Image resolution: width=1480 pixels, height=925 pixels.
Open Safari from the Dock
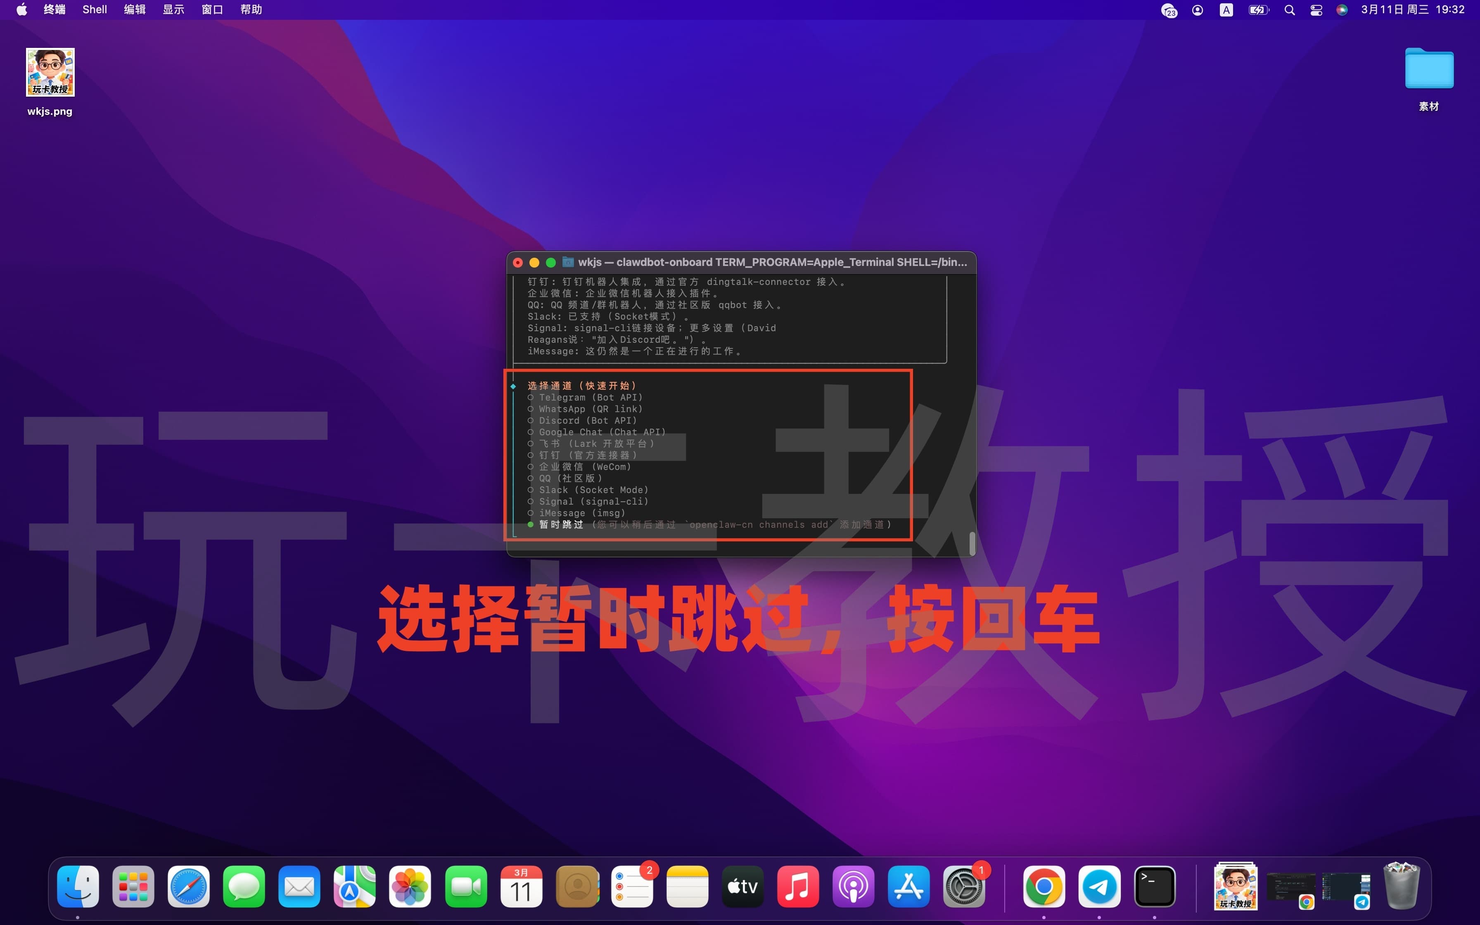[x=188, y=886]
